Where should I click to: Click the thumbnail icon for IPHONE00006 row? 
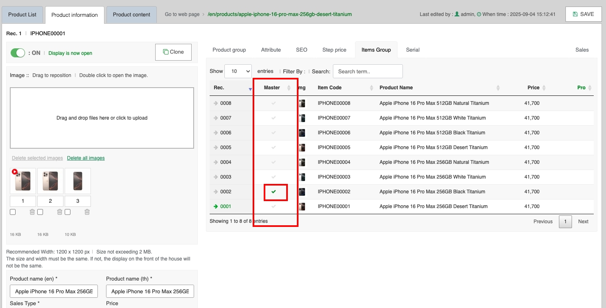pyautogui.click(x=302, y=133)
